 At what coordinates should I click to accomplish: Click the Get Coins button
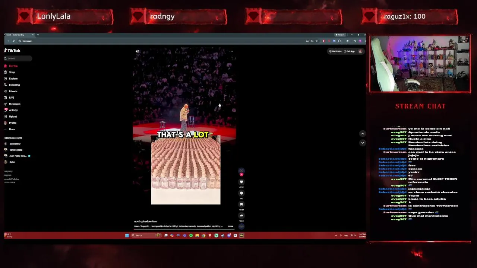coord(335,51)
